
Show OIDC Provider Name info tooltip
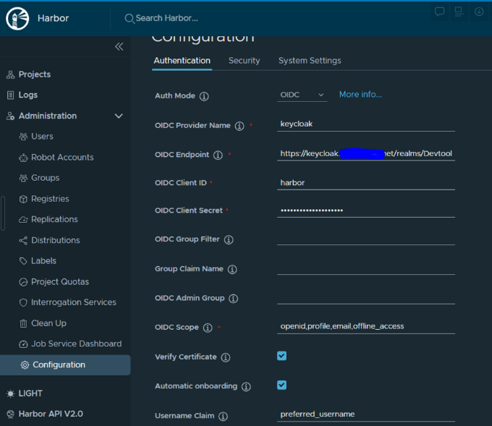point(239,126)
